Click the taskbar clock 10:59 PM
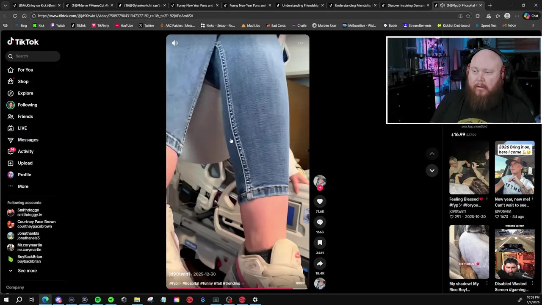542x305 pixels. coord(533,300)
